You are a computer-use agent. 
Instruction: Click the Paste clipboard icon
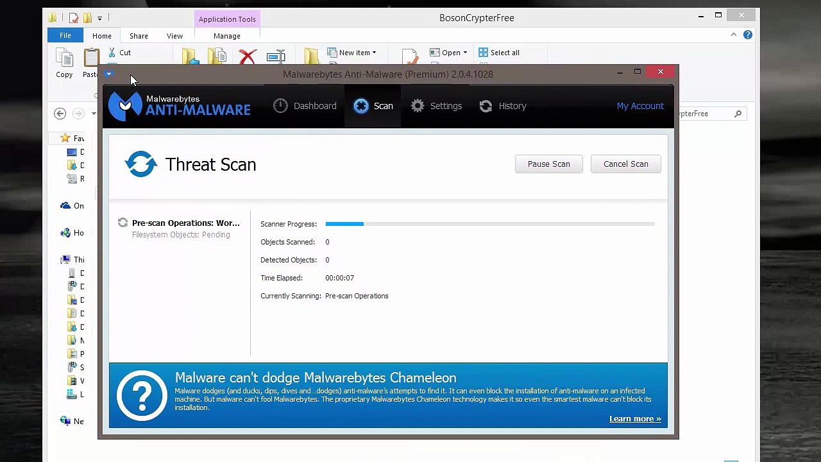point(91,58)
